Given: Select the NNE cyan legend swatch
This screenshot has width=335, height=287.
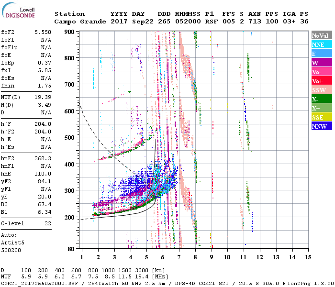Looking at the screenshot, I should click(x=322, y=44).
